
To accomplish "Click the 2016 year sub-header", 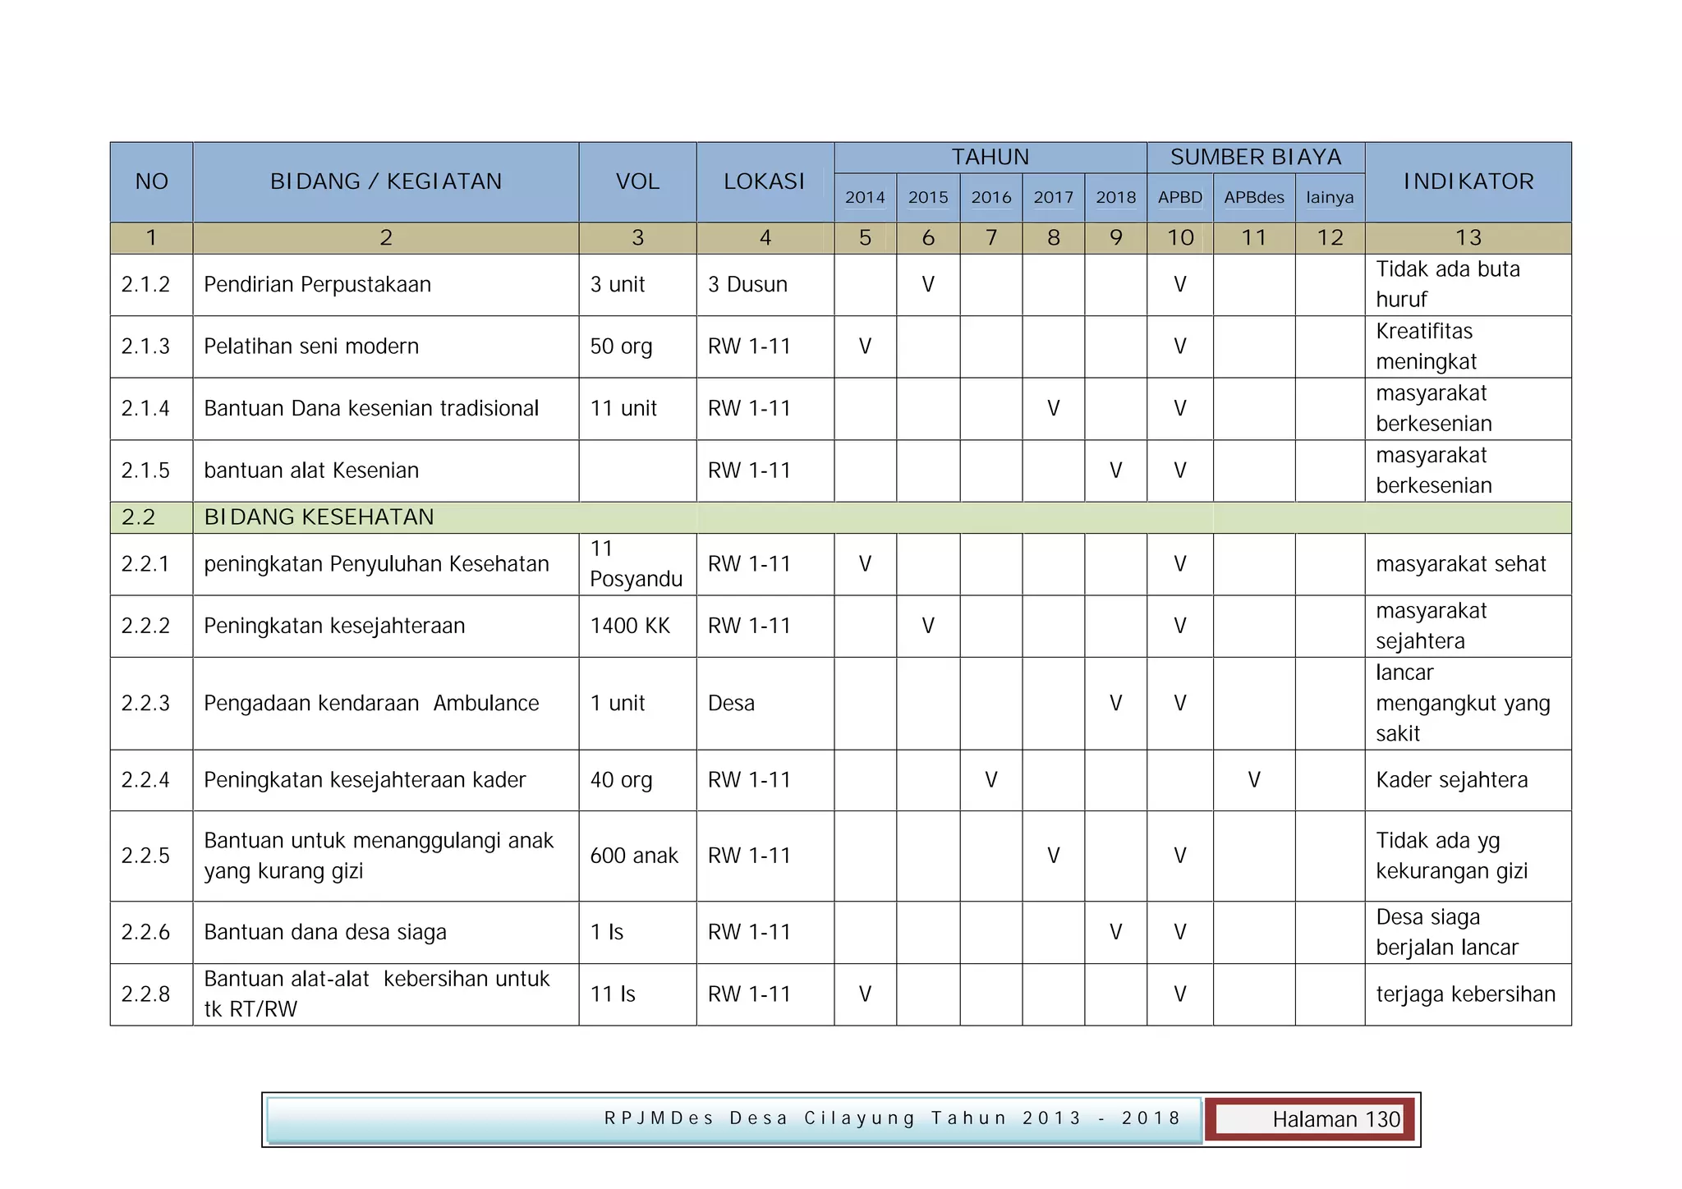I will (990, 197).
